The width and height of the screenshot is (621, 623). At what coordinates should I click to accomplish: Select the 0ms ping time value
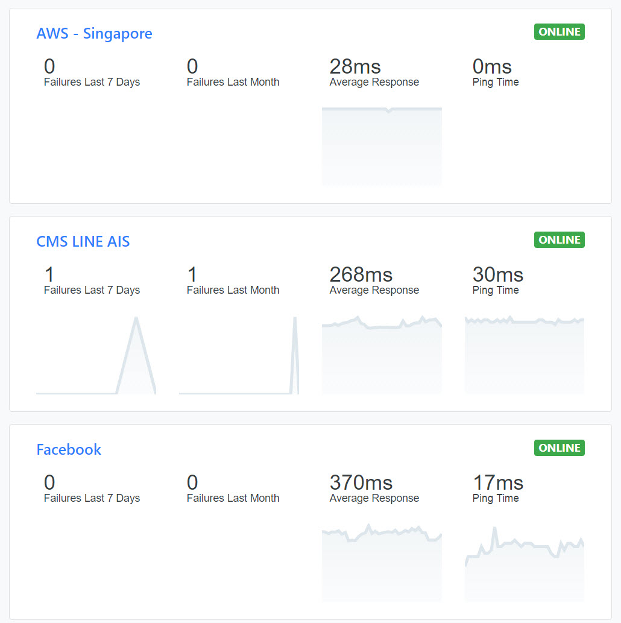tap(492, 66)
